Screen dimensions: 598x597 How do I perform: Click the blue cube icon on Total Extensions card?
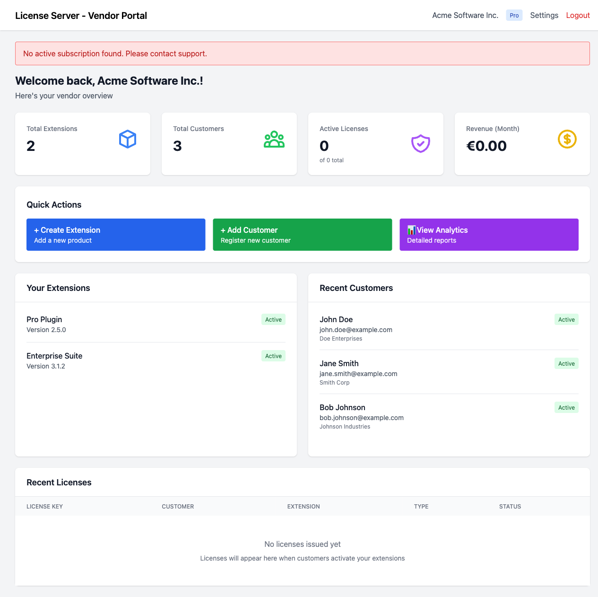coord(127,139)
